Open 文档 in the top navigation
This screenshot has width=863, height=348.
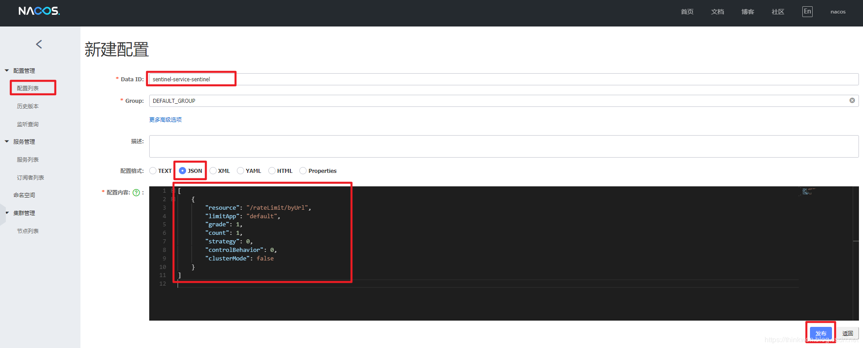[717, 12]
